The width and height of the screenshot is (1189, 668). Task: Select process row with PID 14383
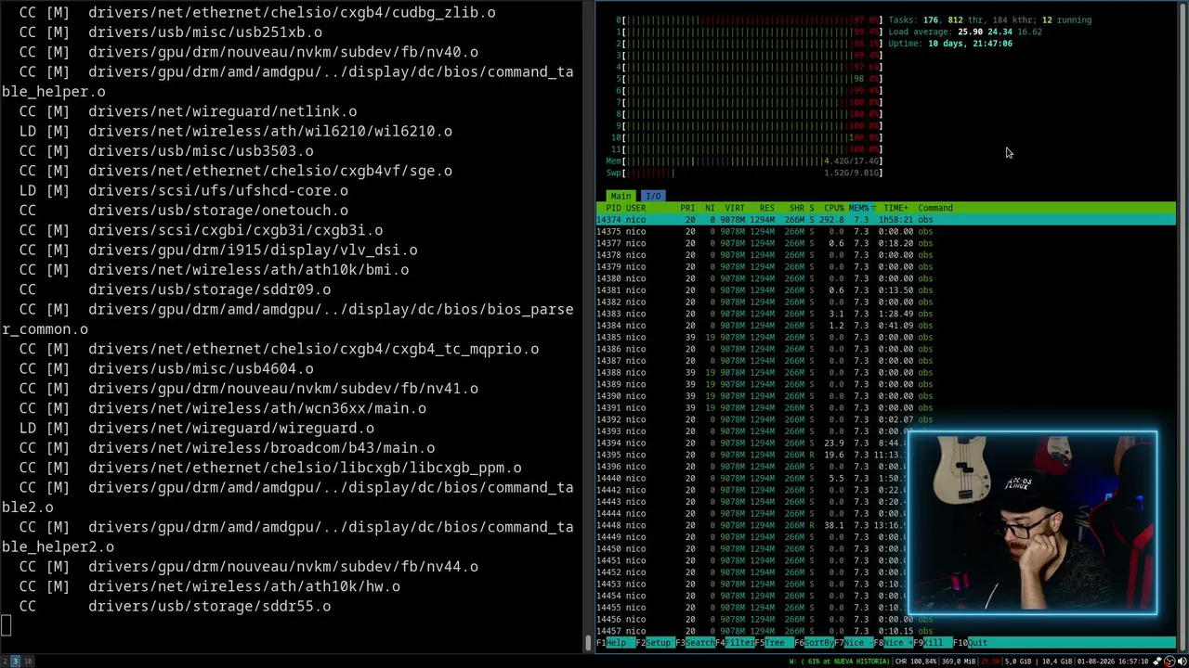click(886, 314)
